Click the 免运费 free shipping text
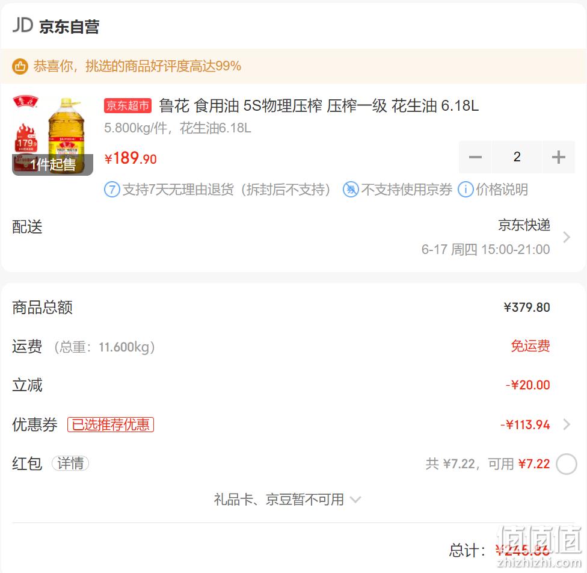This screenshot has height=573, width=587. pyautogui.click(x=530, y=346)
